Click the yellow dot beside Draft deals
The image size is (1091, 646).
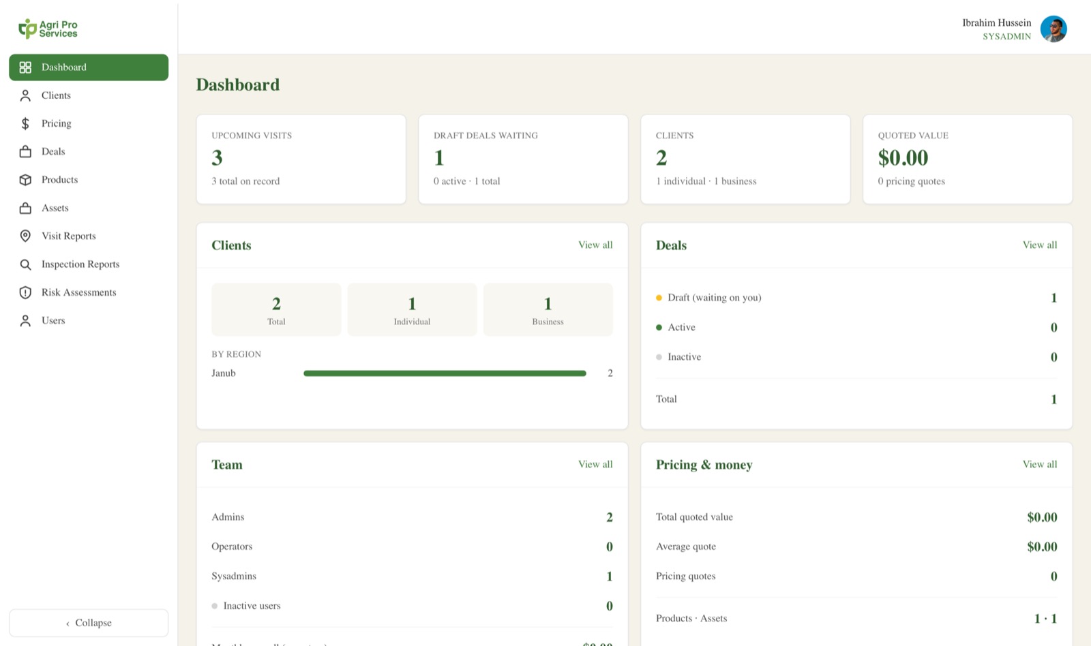pos(659,298)
